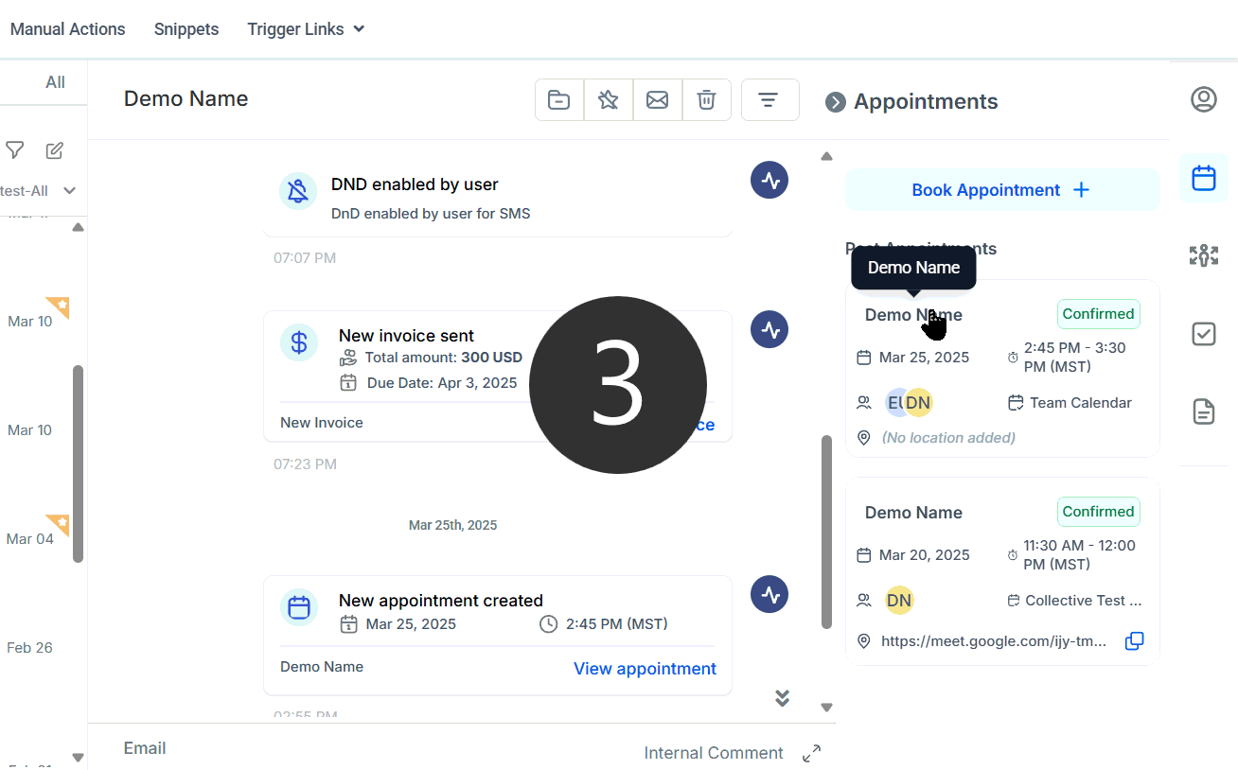Select the calendar appointments sidebar icon
Image resolution: width=1238 pixels, height=770 pixels.
1203,178
